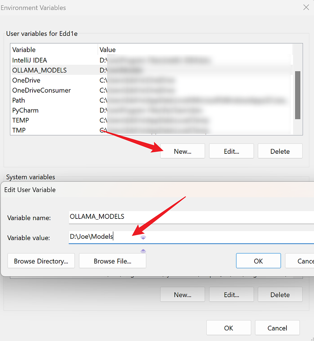This screenshot has height=341, width=314.
Task: Select the TMP variable row
Action: click(x=152, y=130)
